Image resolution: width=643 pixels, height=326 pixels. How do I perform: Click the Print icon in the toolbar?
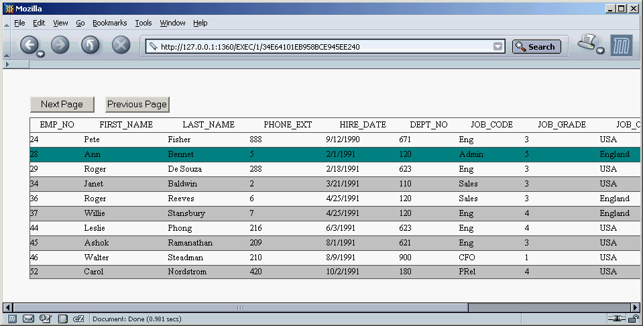(x=586, y=43)
